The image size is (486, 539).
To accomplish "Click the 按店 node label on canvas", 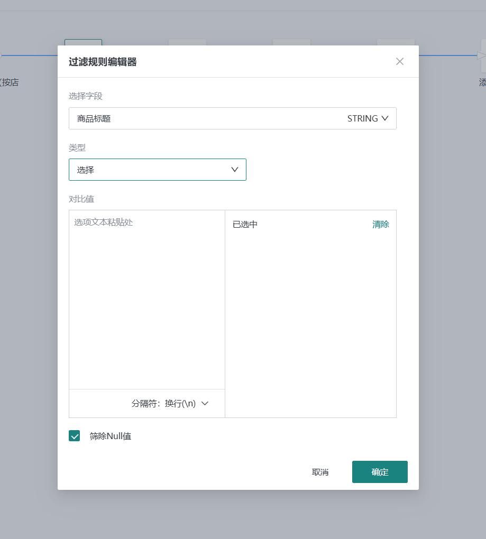I will (10, 82).
